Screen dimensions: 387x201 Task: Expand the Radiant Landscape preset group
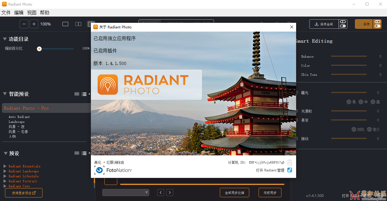(x=5, y=171)
